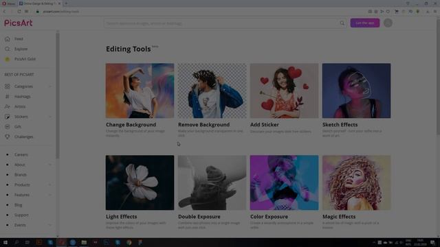Open the Careers link
The image size is (440, 247).
point(21,154)
